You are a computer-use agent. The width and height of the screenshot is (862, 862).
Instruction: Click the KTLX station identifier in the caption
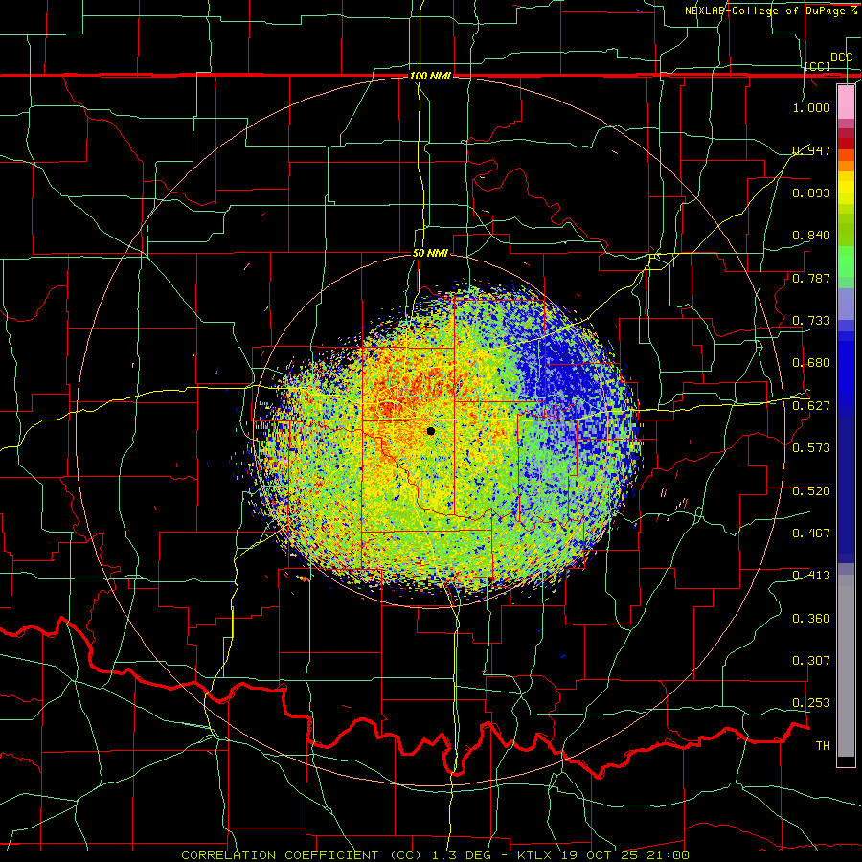535,855
